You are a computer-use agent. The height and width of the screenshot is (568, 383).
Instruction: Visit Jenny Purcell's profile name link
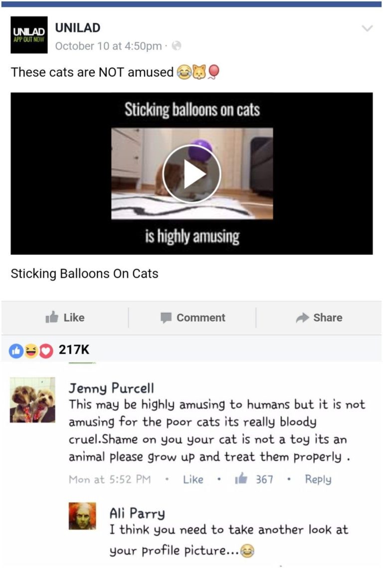click(111, 388)
